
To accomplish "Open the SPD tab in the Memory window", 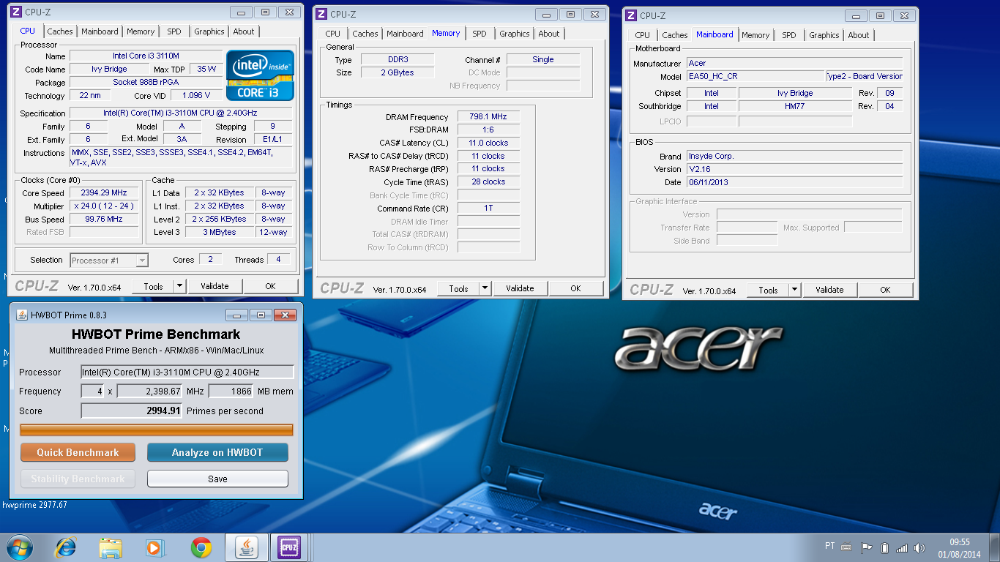I will point(480,34).
